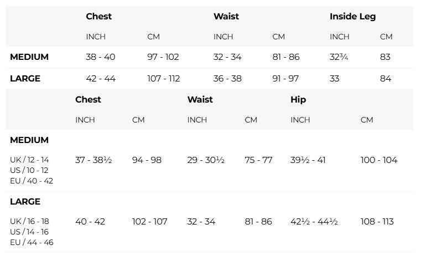Select the 38 - 40 chest inch value
This screenshot has height=260, width=431.
(x=100, y=57)
